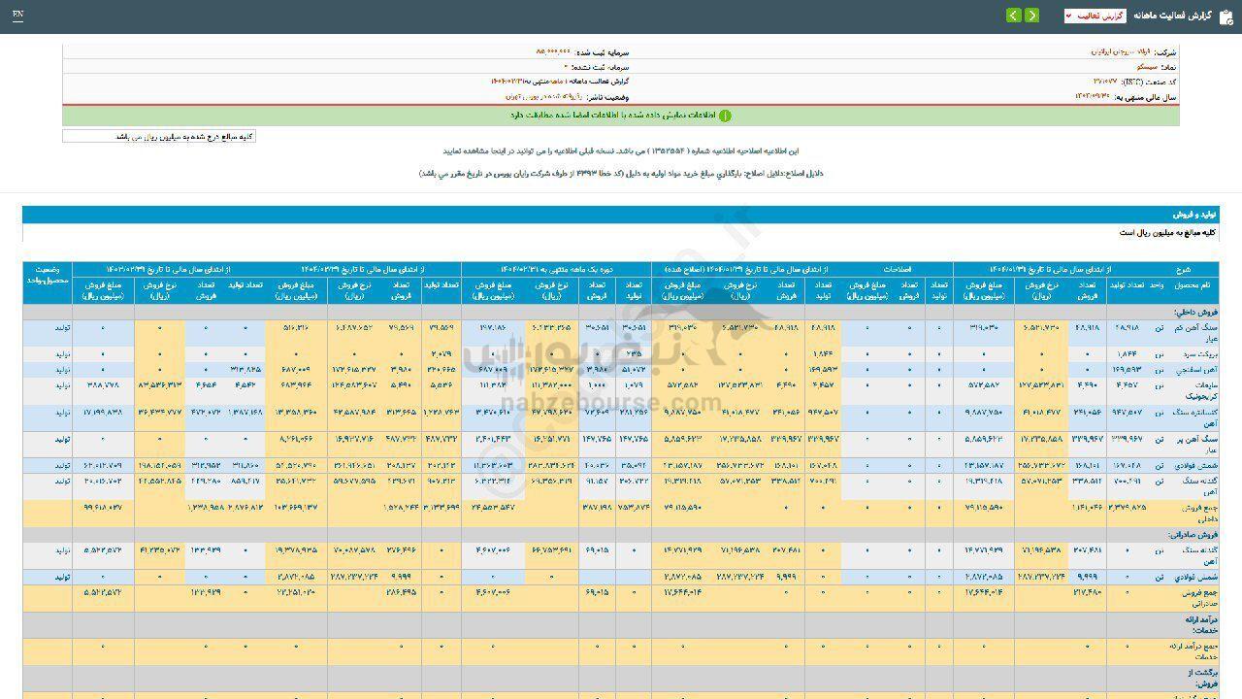Go to the previous report with the left arrow
Viewport: 1242px width, 699px height.
click(x=1013, y=16)
